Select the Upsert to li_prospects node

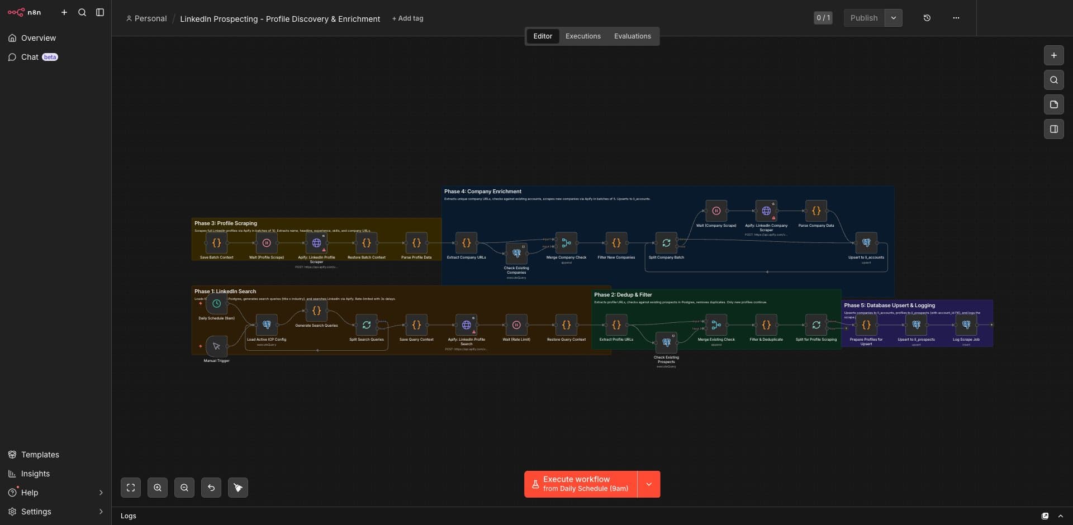pyautogui.click(x=916, y=325)
